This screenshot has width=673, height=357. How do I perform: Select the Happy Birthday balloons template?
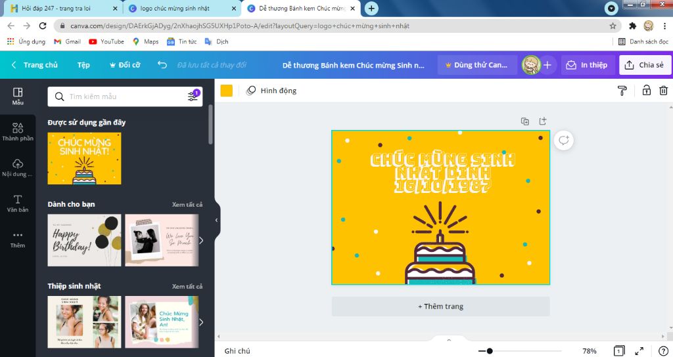click(x=84, y=240)
